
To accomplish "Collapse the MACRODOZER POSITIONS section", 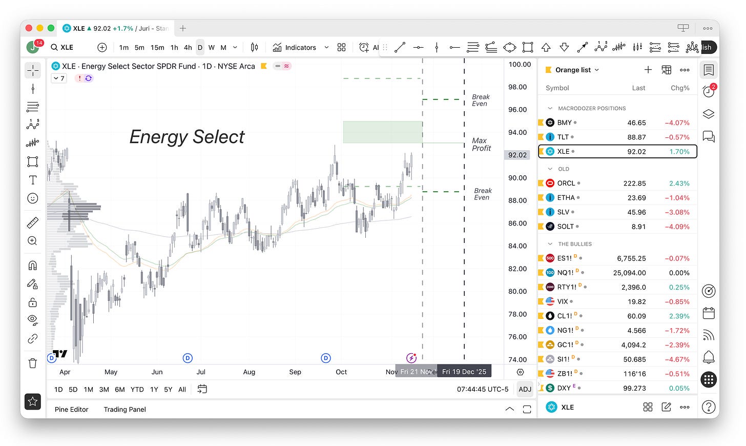I will (550, 108).
